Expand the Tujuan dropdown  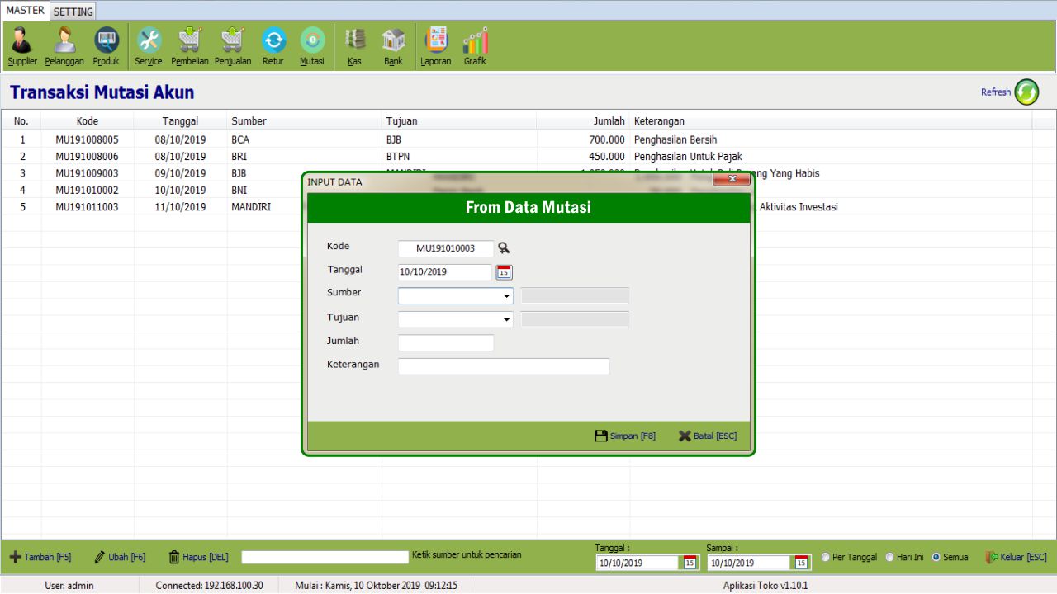(506, 320)
